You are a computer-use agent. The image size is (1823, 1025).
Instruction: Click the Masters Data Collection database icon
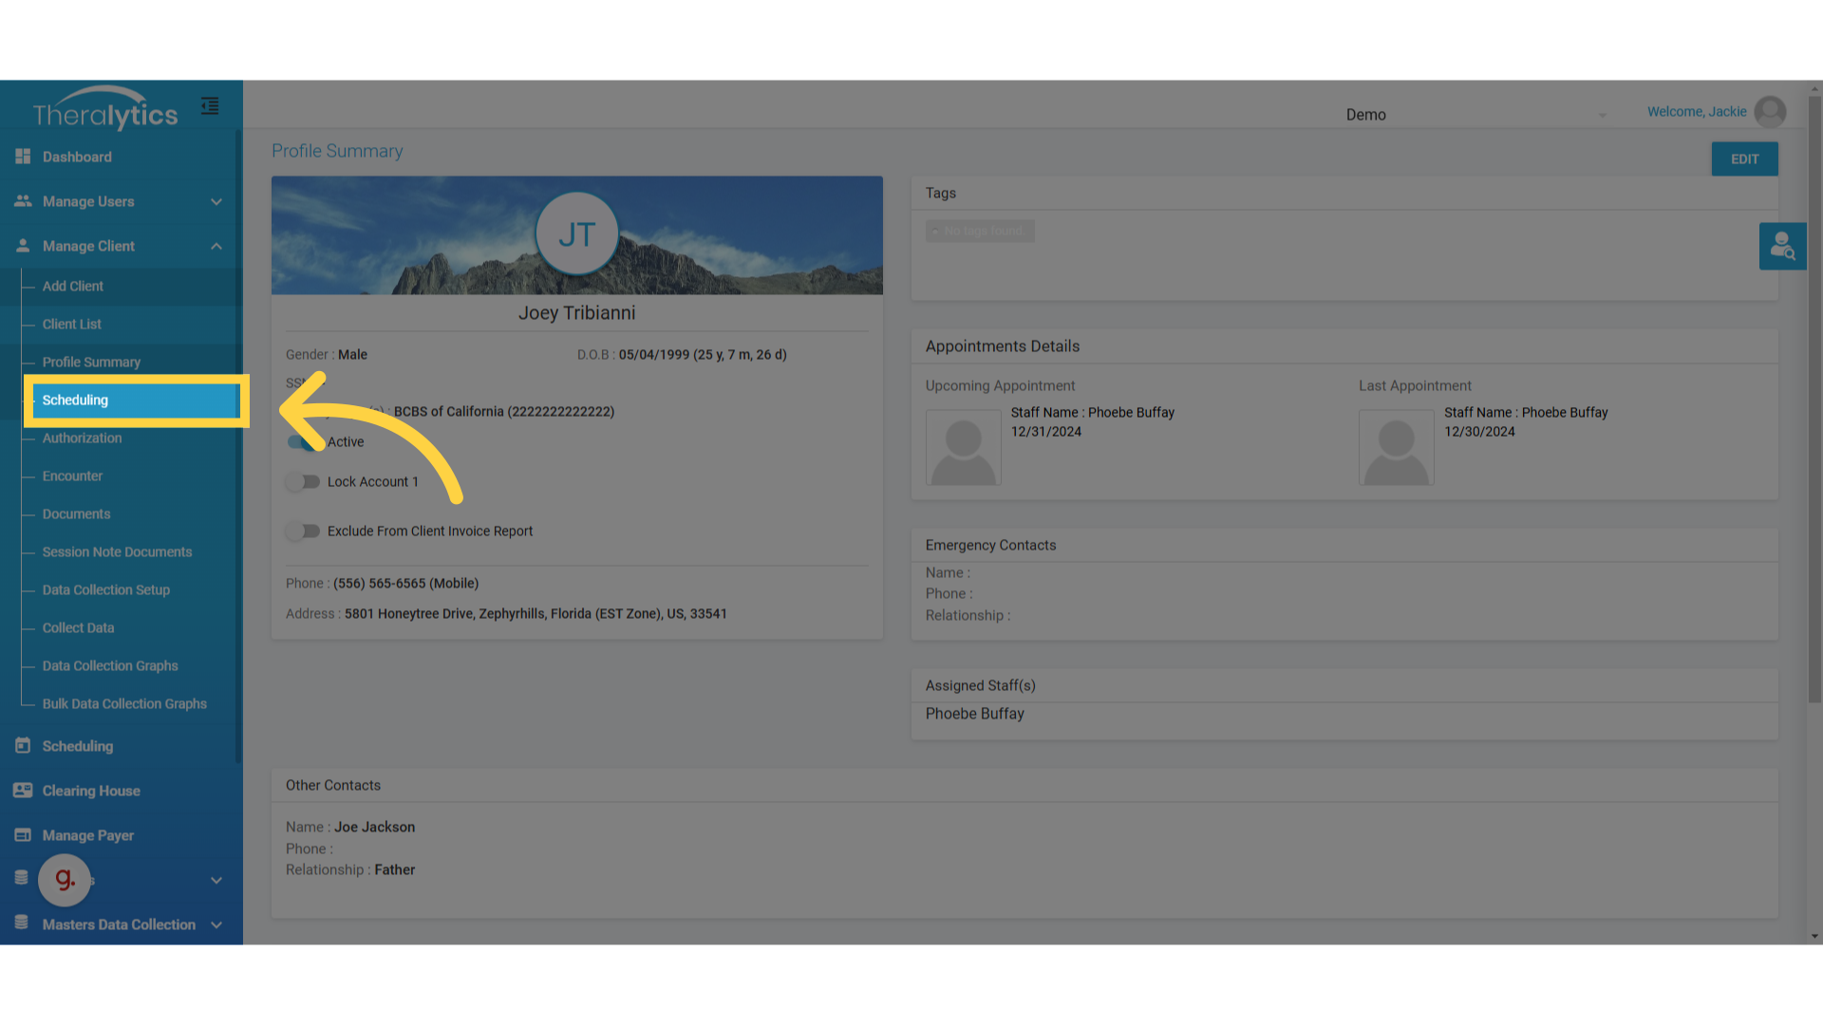(x=22, y=923)
